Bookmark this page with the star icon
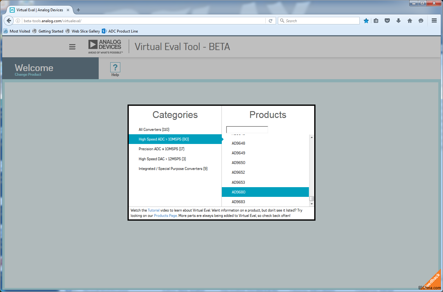 pyautogui.click(x=366, y=21)
